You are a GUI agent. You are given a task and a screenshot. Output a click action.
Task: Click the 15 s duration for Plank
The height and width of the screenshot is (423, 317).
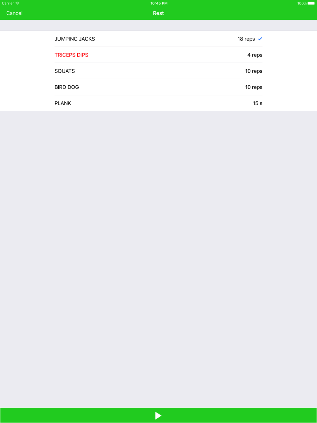point(257,103)
